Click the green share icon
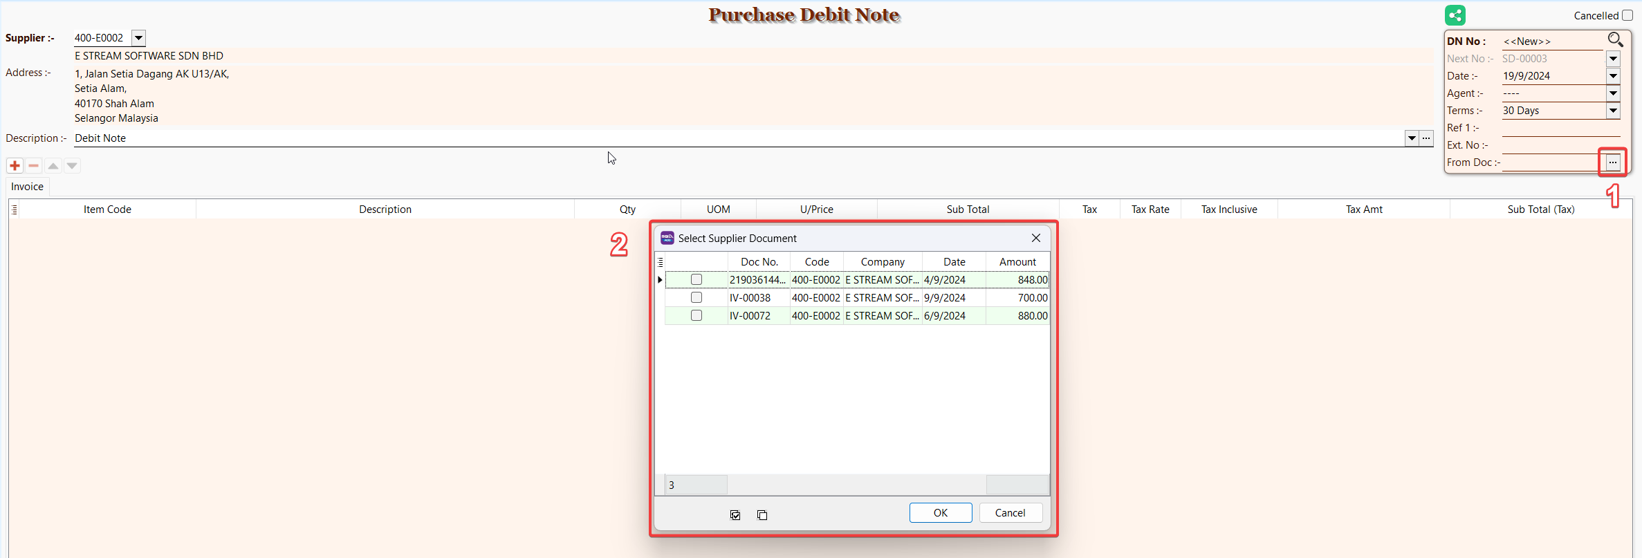The image size is (1642, 558). pos(1455,15)
